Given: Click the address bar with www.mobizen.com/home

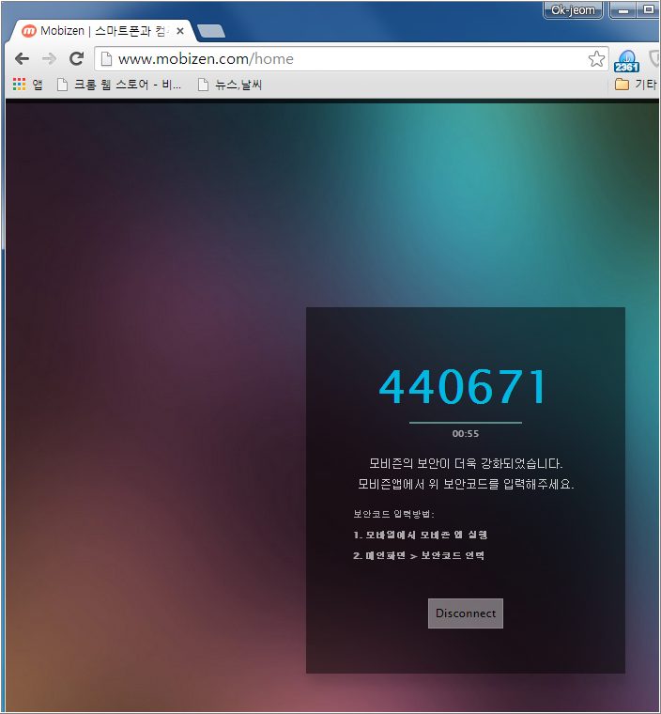Looking at the screenshot, I should click(x=351, y=59).
